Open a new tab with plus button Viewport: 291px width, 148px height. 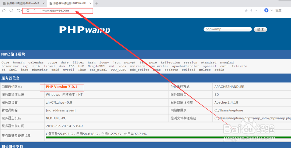pos(97,3)
